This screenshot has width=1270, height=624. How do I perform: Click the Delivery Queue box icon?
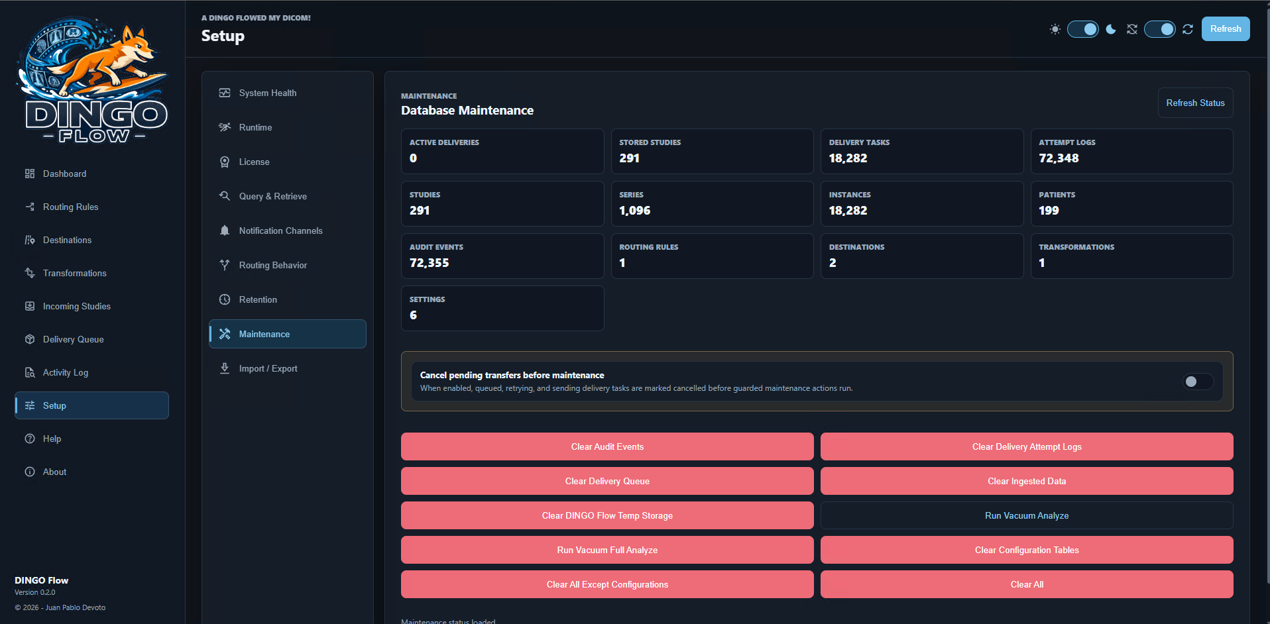(x=30, y=339)
